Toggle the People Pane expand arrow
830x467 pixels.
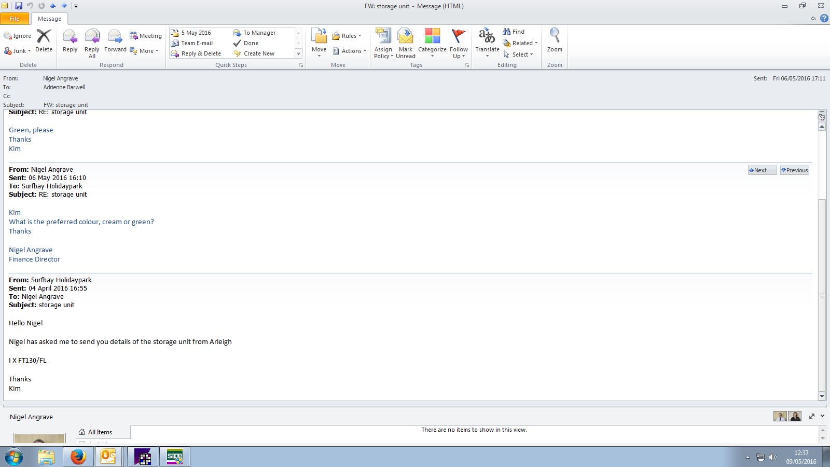pyautogui.click(x=822, y=416)
